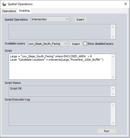
Task: Run the script
Action: click(x=107, y=131)
